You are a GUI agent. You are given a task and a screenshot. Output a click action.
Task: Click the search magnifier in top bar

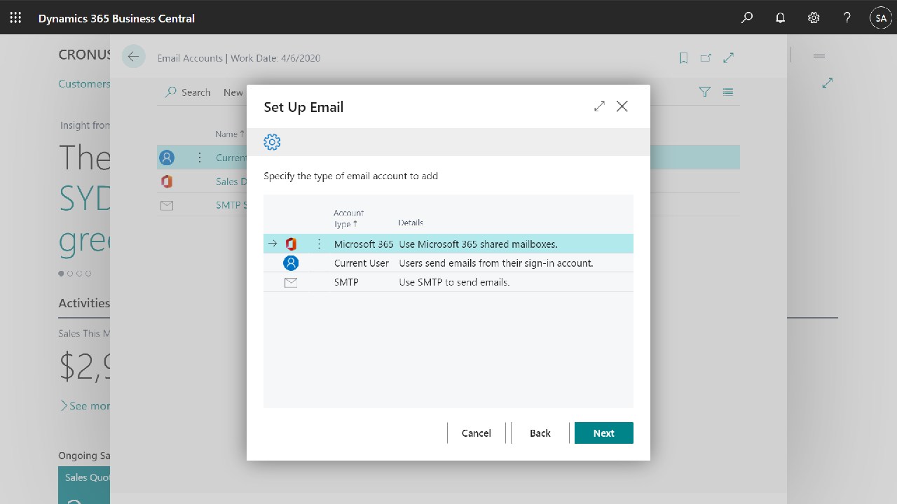pyautogui.click(x=747, y=17)
